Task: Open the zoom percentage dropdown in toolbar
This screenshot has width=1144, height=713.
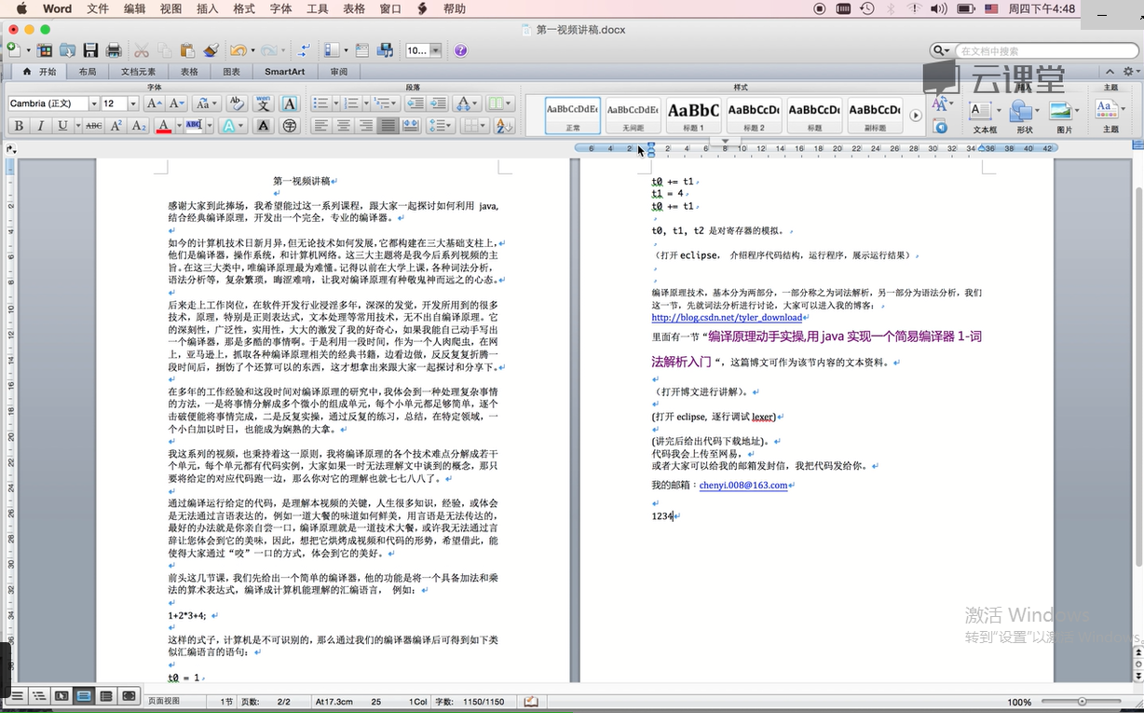Action: (x=434, y=50)
